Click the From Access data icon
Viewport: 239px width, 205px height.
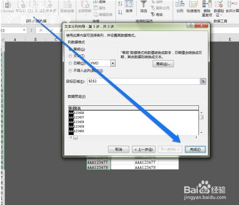8,4
